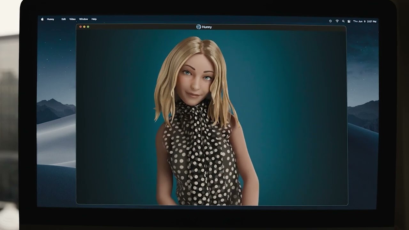
Task: Click the Hunny logo in title bar
Action: pos(198,27)
